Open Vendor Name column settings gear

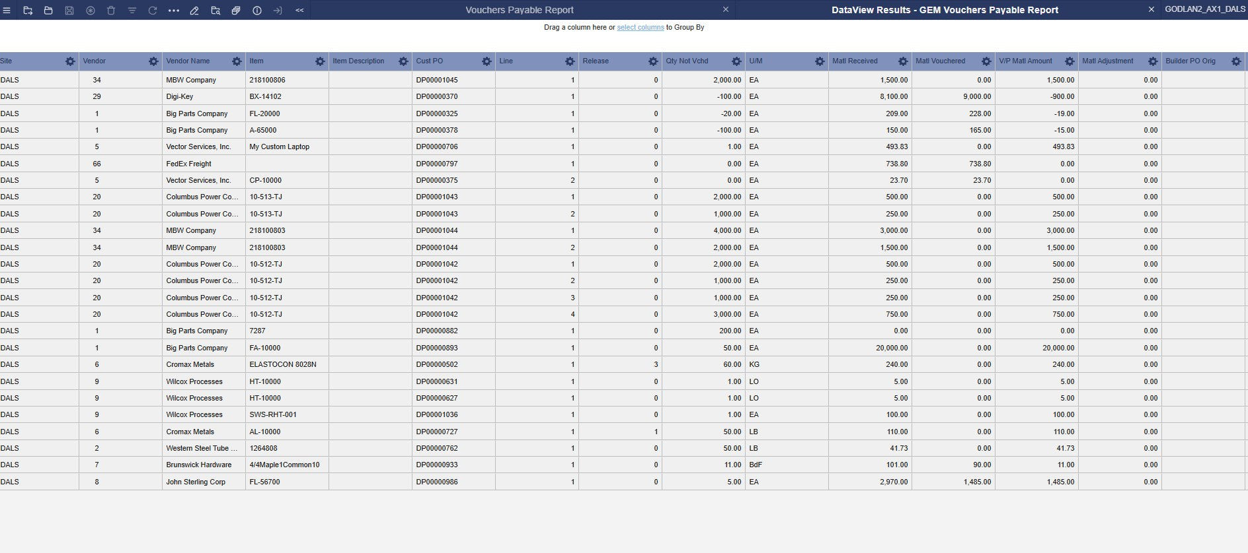pyautogui.click(x=237, y=61)
